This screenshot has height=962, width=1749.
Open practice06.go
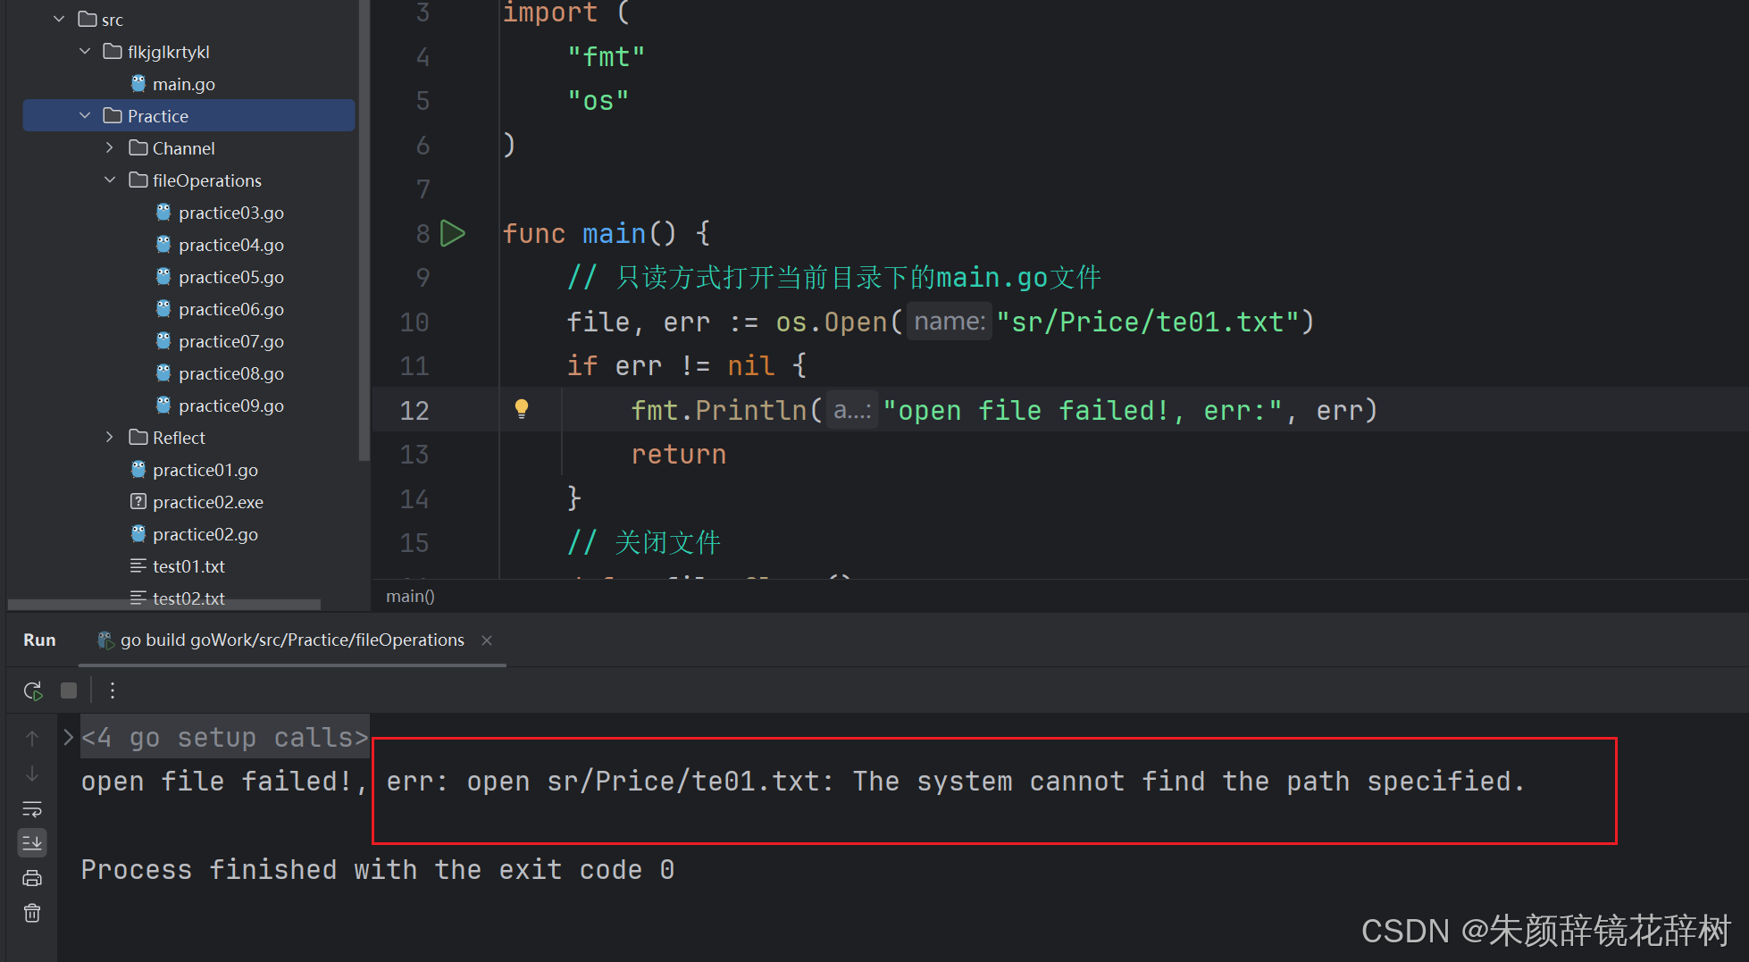tap(230, 309)
